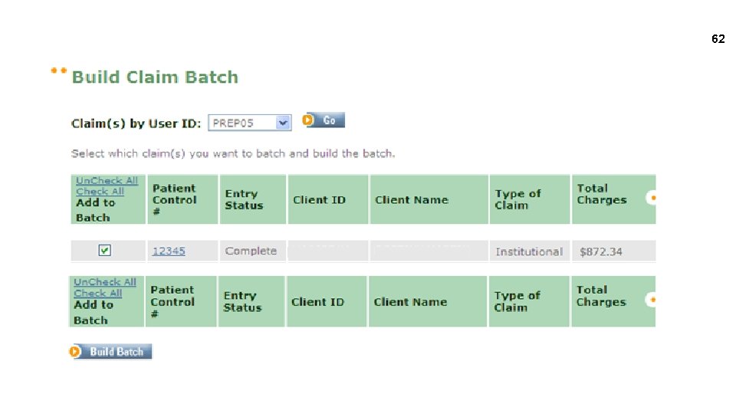The image size is (736, 414).
Task: Click UnCheck All in the bottom header
Action: pos(105,282)
